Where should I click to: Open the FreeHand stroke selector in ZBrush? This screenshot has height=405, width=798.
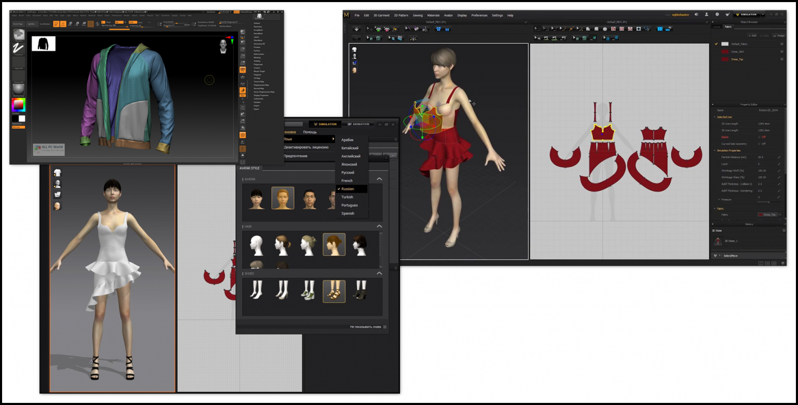point(19,50)
